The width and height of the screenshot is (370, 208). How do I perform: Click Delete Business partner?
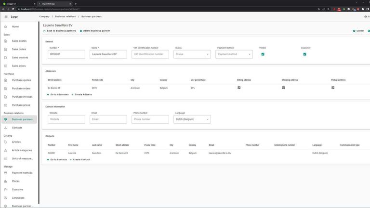pyautogui.click(x=95, y=31)
